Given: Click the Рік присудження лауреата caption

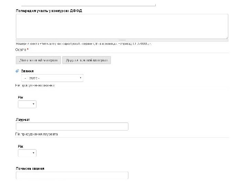Looking at the screenshot, I should [37, 134].
